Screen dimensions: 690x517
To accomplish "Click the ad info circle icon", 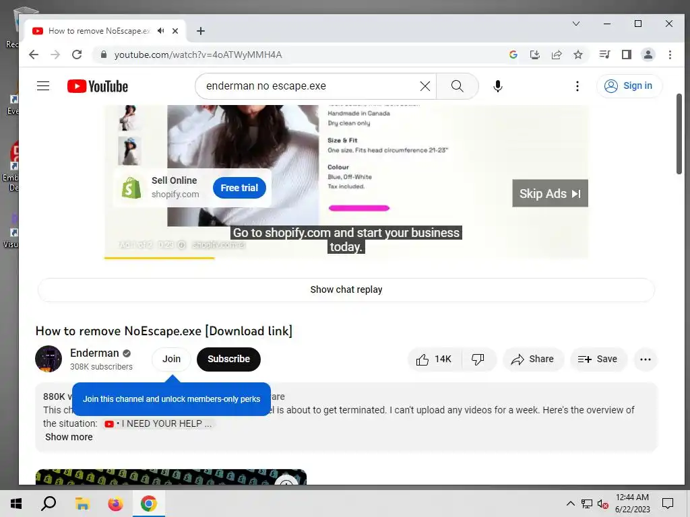I will point(181,245).
